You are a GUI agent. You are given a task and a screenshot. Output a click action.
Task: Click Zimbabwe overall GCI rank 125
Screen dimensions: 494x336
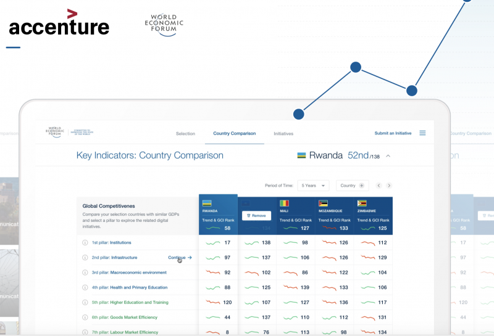(382, 228)
